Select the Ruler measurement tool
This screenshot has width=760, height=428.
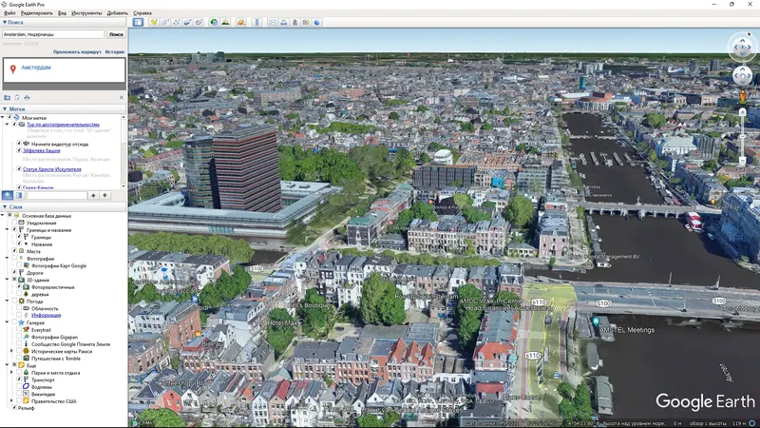point(256,22)
